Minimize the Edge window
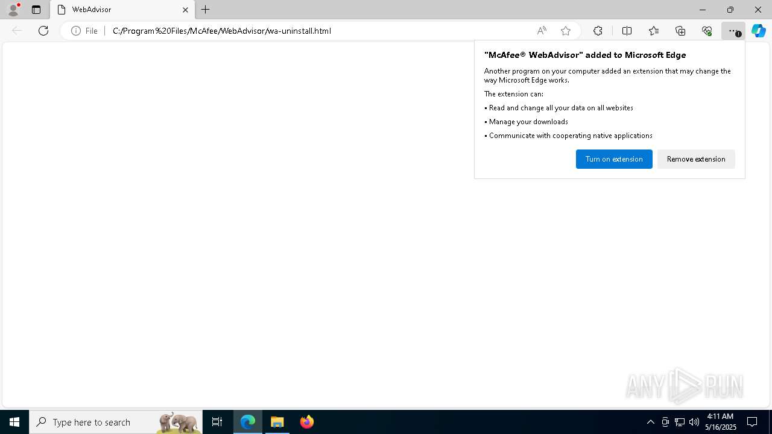This screenshot has height=434, width=772. [x=702, y=10]
